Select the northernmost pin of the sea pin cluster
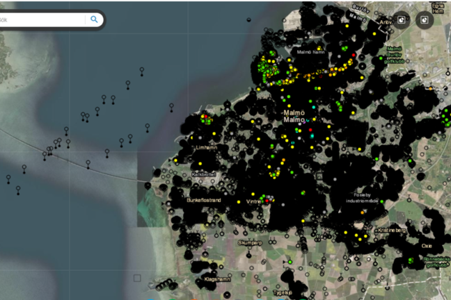Screen dimensions: 451x300 [x=142, y=72]
